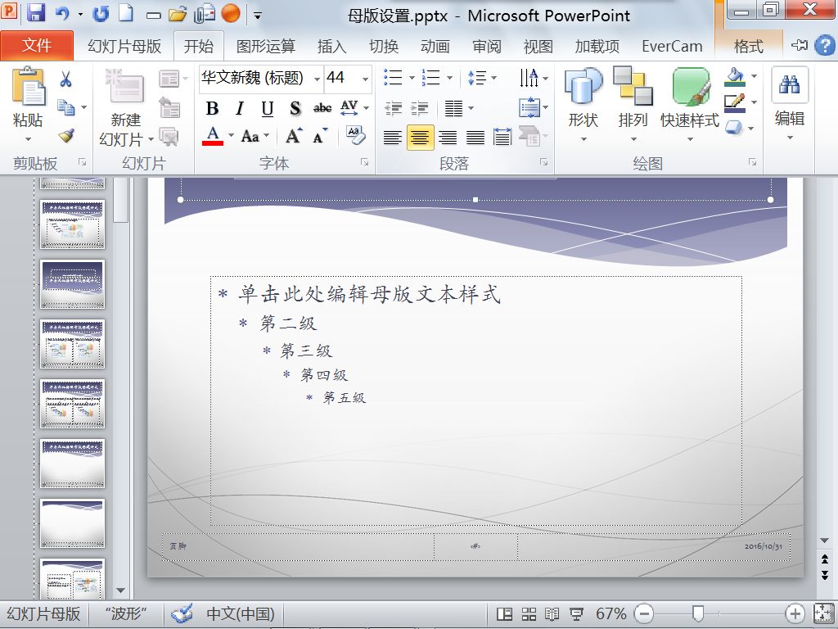Open the font color dropdown arrow
Viewport: 838px width, 629px height.
point(231,135)
